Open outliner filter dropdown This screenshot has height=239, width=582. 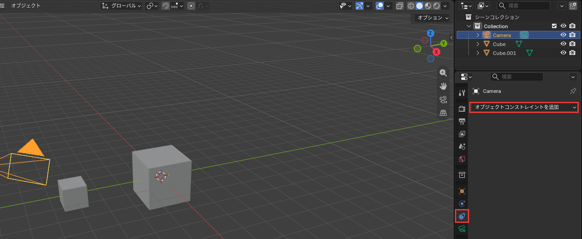pyautogui.click(x=562, y=6)
